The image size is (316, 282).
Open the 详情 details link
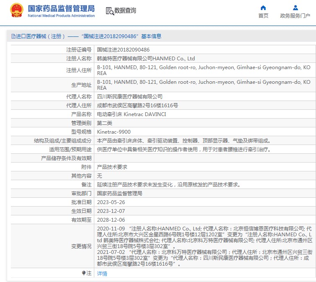(x=102, y=274)
